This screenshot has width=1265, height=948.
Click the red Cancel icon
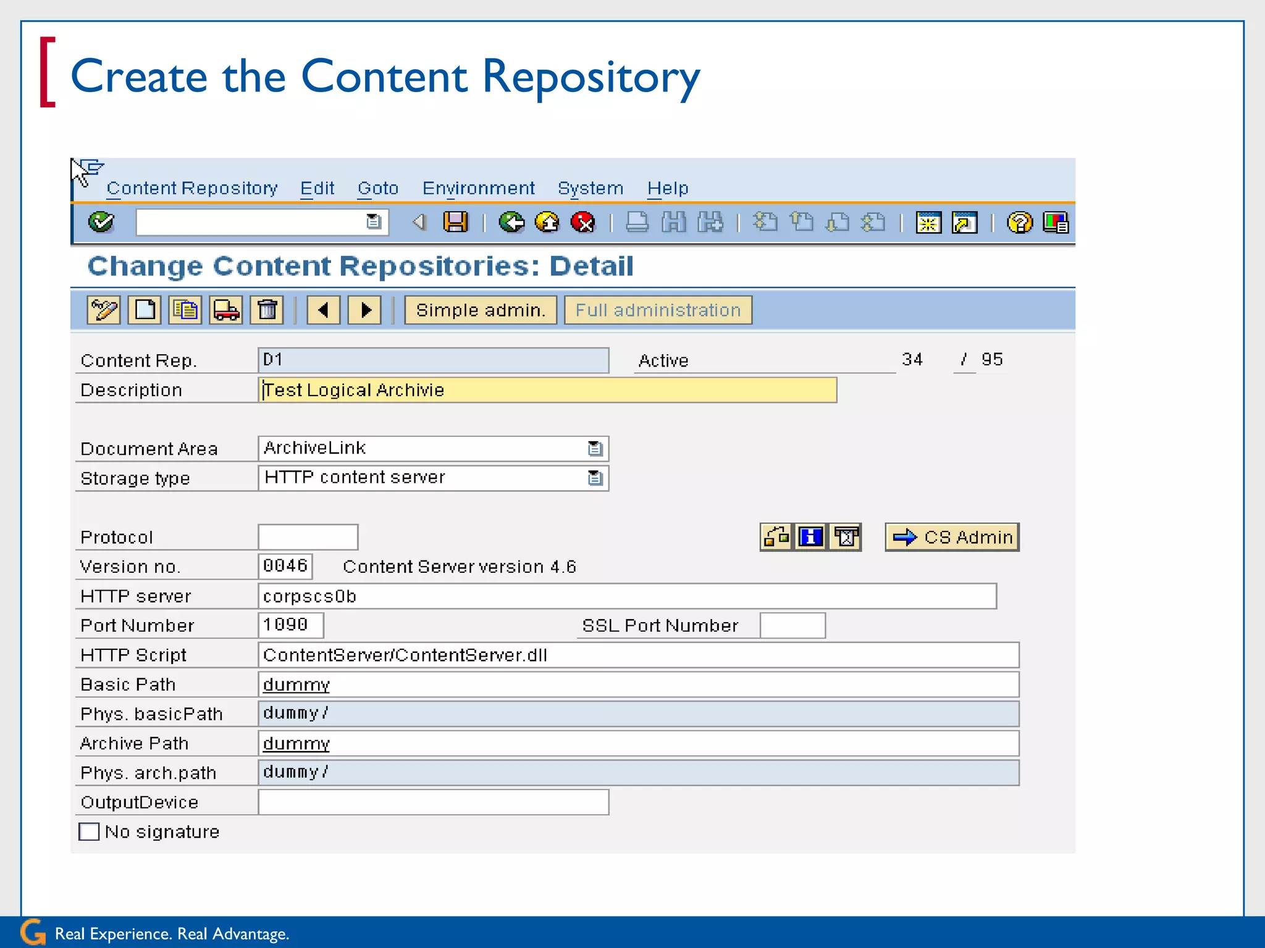(583, 222)
